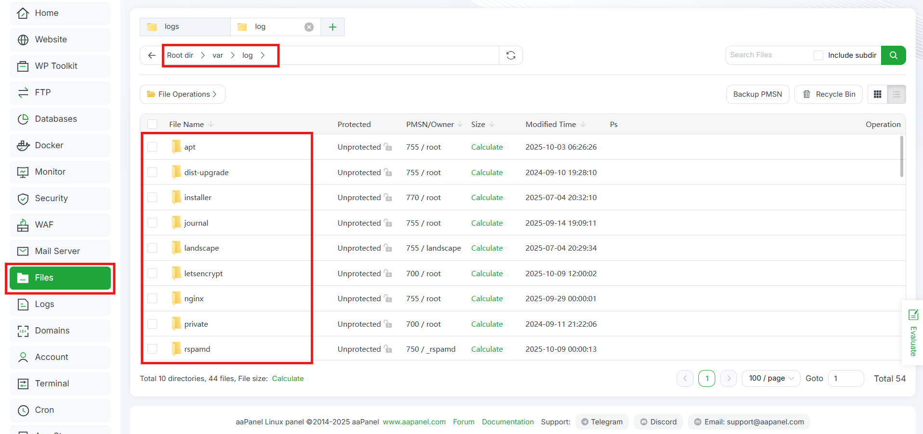Open the FTP page
Screen dimensions: 923x434
60,92
